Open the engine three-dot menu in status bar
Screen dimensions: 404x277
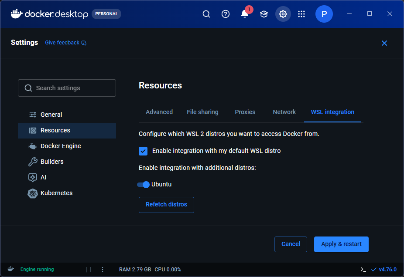pos(103,269)
